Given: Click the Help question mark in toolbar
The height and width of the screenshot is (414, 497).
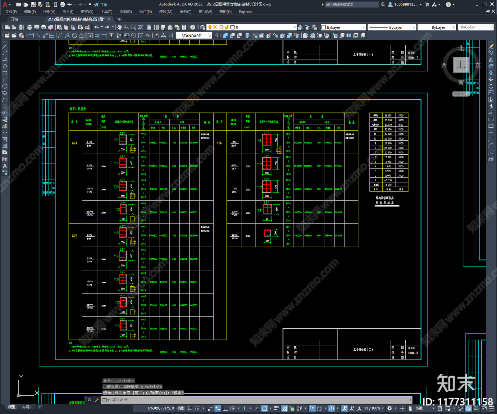Looking at the screenshot, I should click(193, 27).
